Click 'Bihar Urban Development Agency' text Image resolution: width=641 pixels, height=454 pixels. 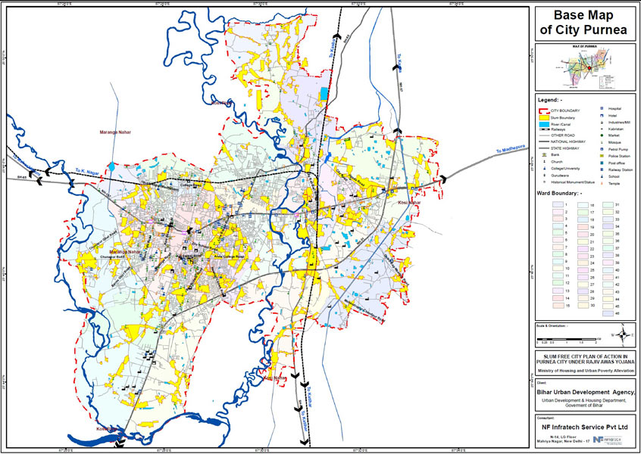(x=586, y=393)
